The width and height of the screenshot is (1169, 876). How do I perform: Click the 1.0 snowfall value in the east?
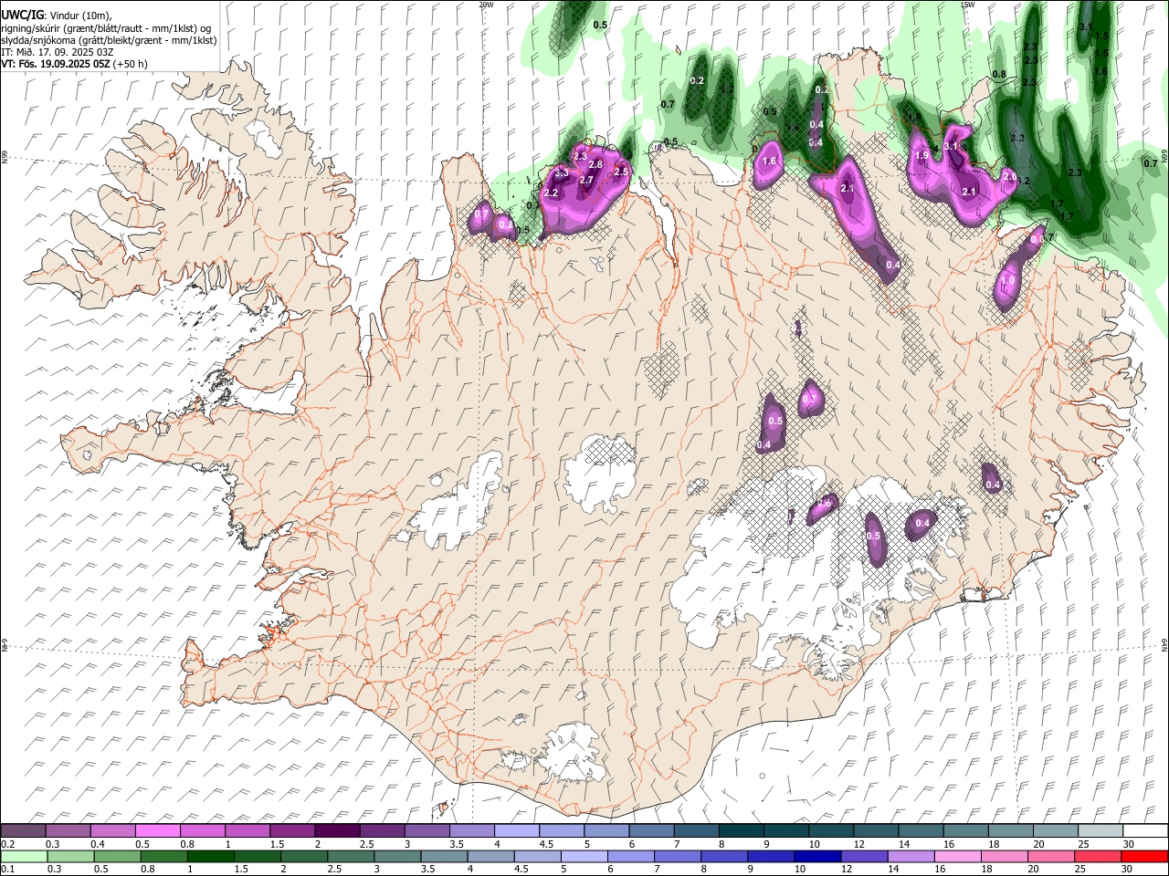point(1008,281)
